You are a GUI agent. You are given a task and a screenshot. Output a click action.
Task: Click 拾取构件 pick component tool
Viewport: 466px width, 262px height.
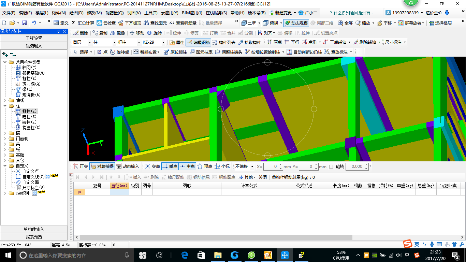[x=250, y=42]
